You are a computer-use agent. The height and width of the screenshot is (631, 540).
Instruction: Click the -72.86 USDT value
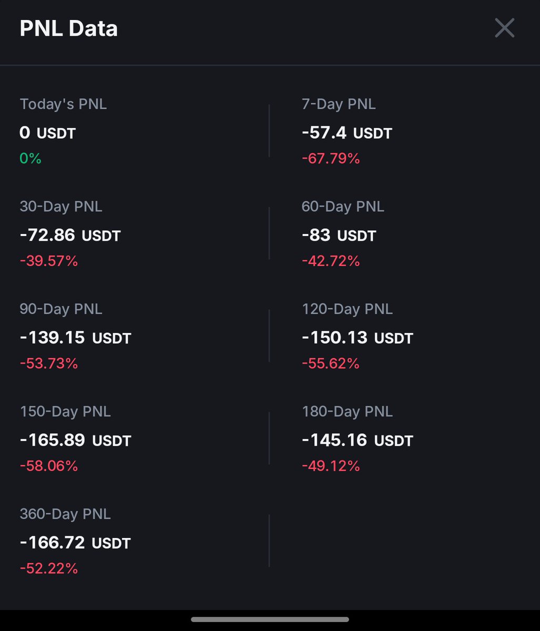tap(70, 235)
